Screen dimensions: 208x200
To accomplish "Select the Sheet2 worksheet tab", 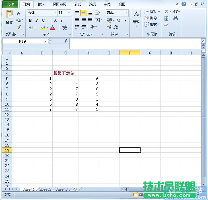I will 45,189.
